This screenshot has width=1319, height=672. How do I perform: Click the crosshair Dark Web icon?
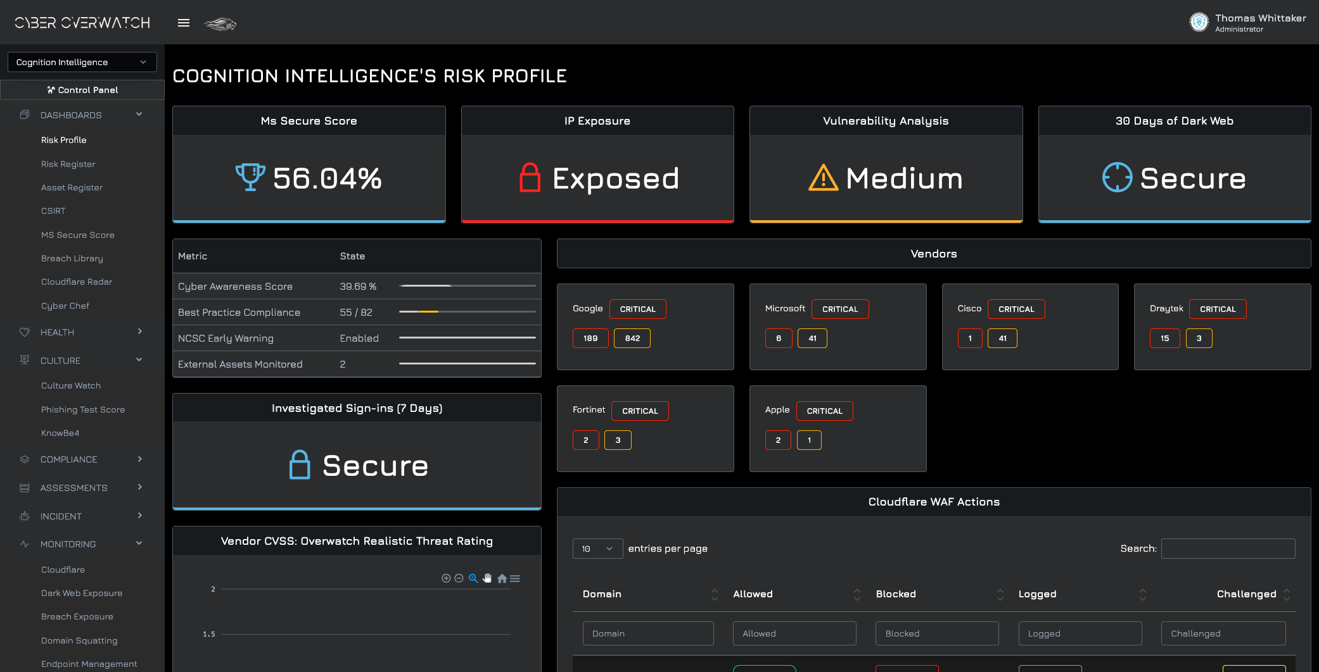pos(1117,177)
